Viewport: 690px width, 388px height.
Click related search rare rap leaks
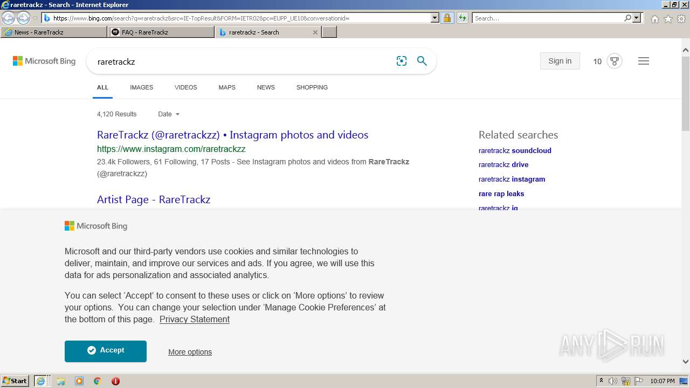click(501, 193)
